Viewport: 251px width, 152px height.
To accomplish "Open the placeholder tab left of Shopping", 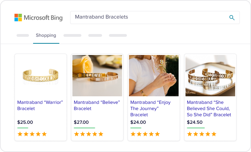I will (23, 35).
